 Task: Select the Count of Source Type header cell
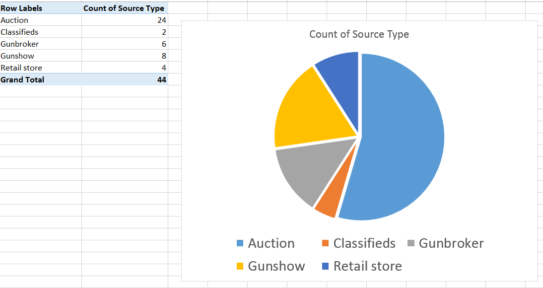point(125,8)
